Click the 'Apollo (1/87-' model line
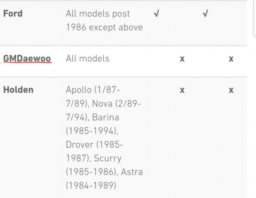The width and height of the screenshot is (256, 198). pyautogui.click(x=93, y=90)
